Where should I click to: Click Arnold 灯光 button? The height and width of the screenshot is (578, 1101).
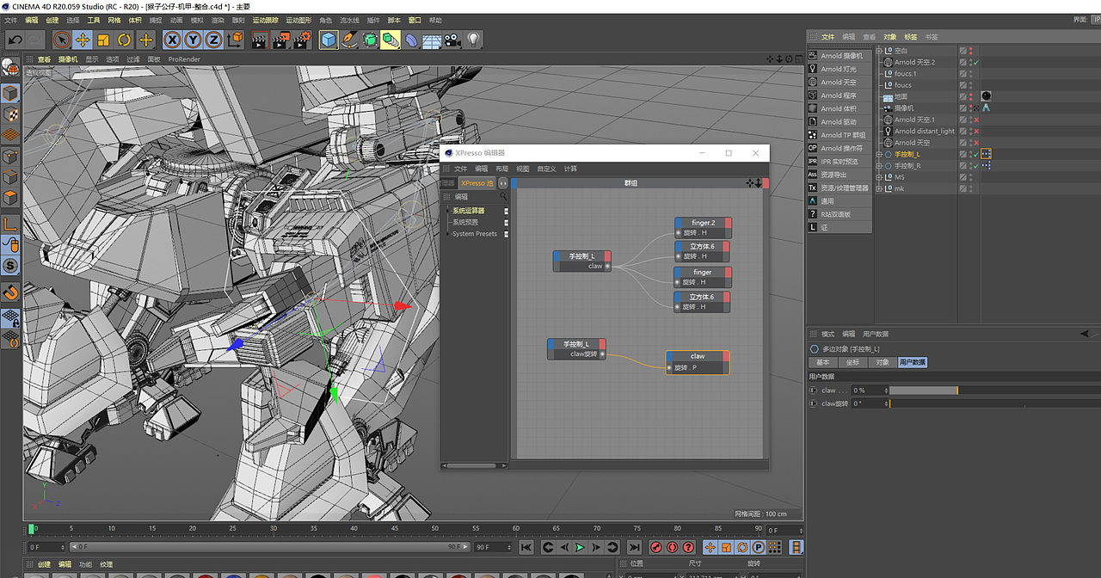tap(838, 69)
